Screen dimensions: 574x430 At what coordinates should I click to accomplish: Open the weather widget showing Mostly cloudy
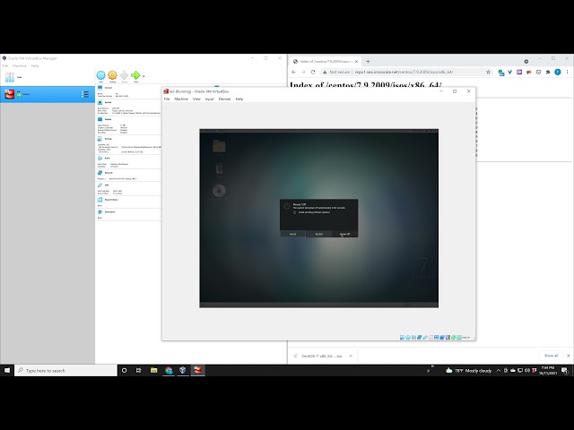[468, 370]
